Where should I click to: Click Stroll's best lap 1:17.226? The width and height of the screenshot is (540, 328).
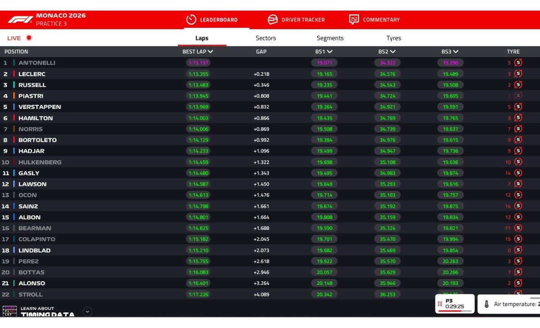click(198, 294)
